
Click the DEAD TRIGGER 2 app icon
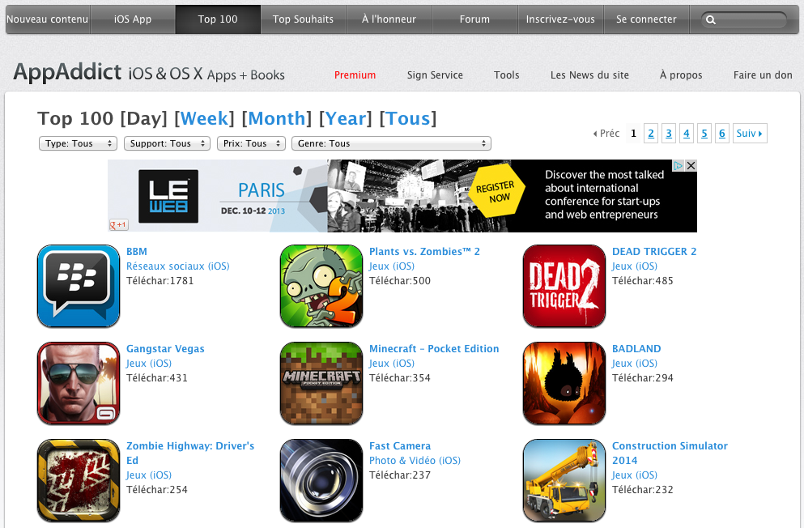tap(564, 286)
